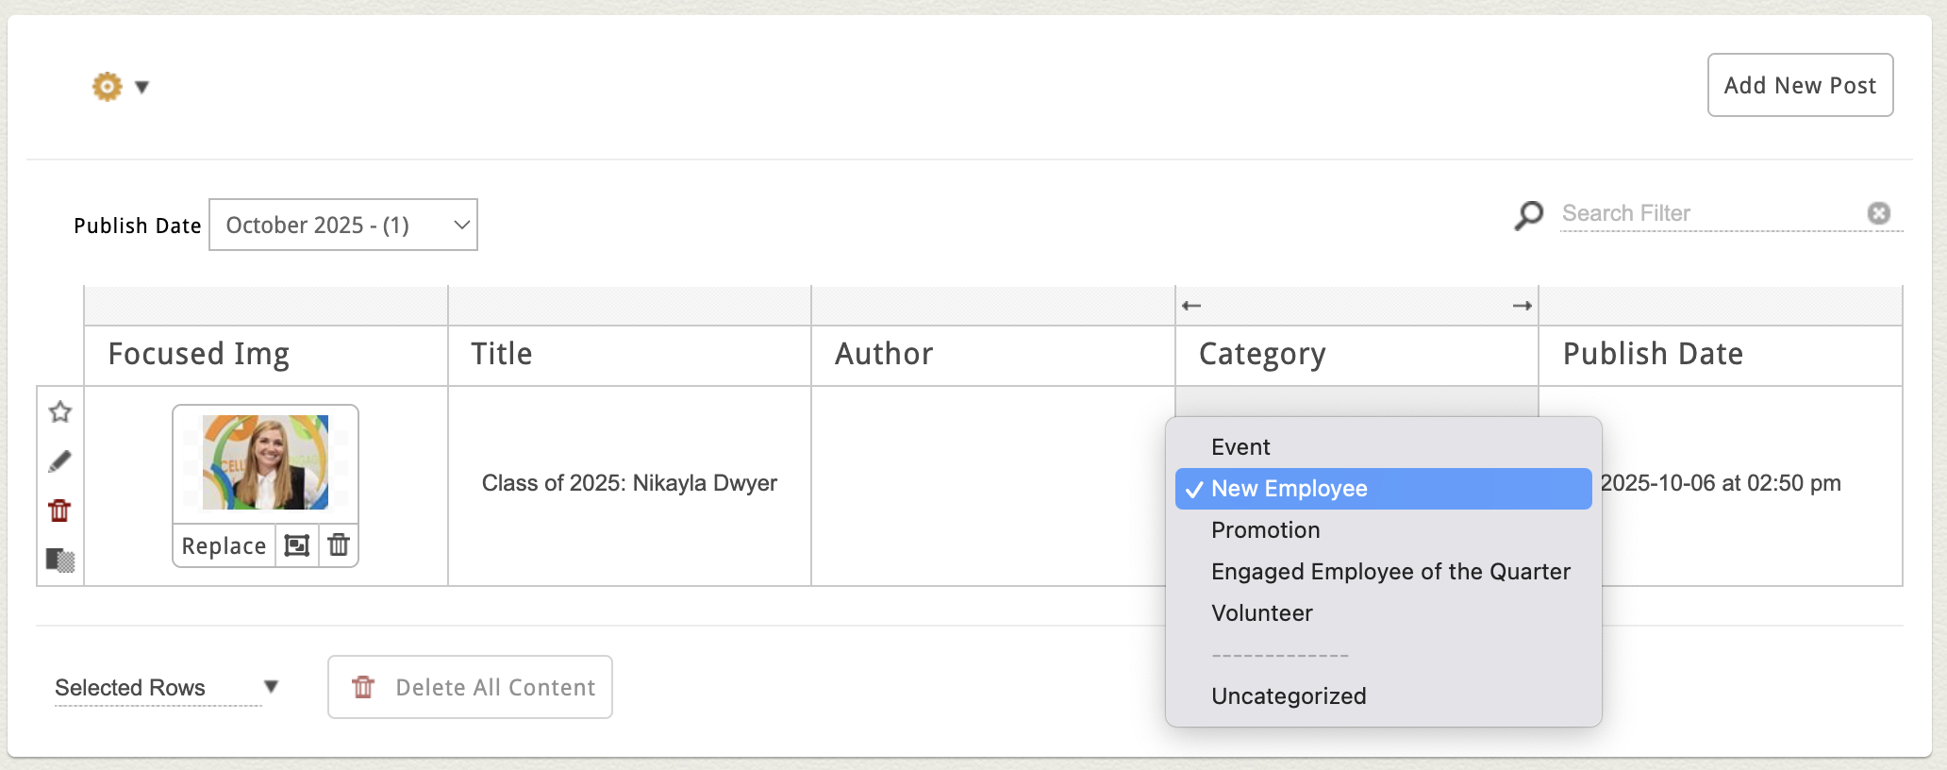Star the Nikayla Dwyer post row
The image size is (1947, 770).
tap(60, 412)
